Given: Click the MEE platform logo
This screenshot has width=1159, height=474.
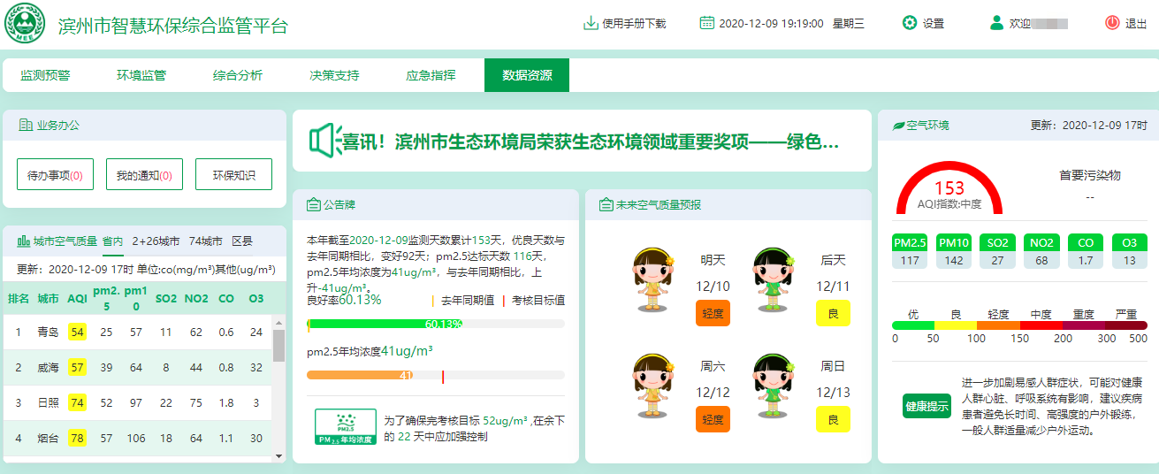Looking at the screenshot, I should [25, 24].
